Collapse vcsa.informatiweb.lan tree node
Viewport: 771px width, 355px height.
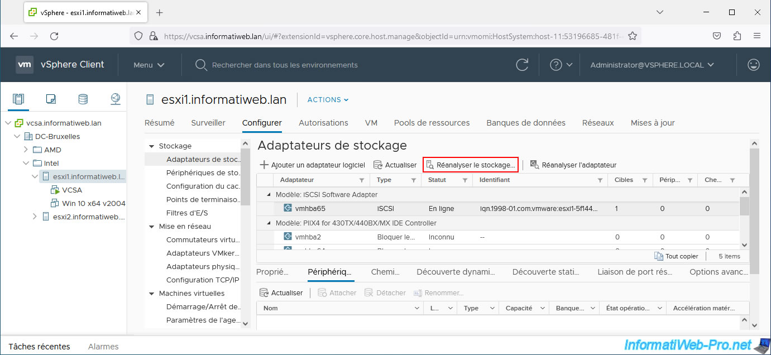pyautogui.click(x=8, y=123)
